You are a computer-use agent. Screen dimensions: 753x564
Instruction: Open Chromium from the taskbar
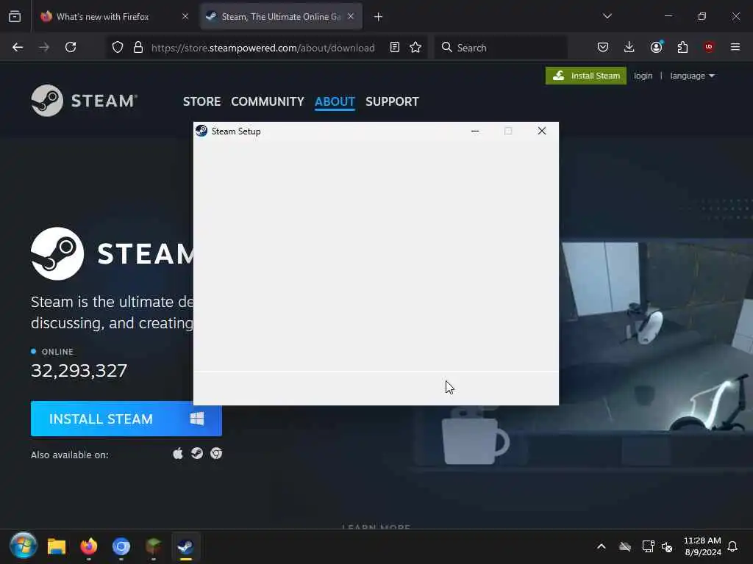[121, 546]
